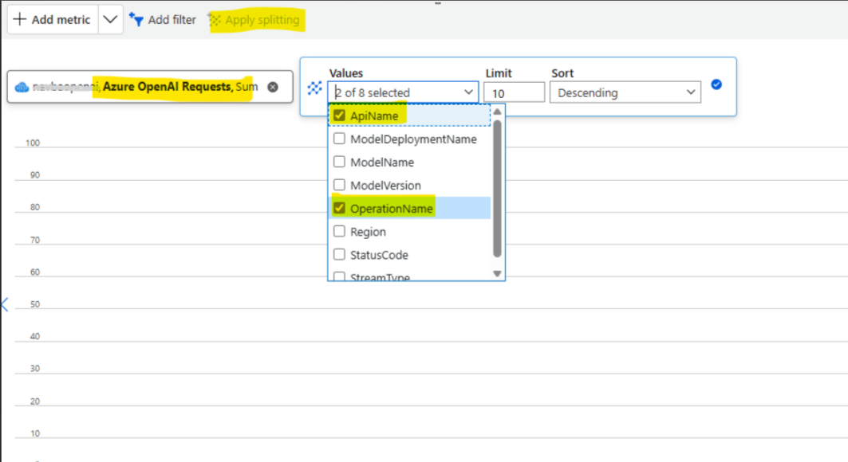
Task: Open the Add metric dropdown arrow
Action: pos(110,19)
